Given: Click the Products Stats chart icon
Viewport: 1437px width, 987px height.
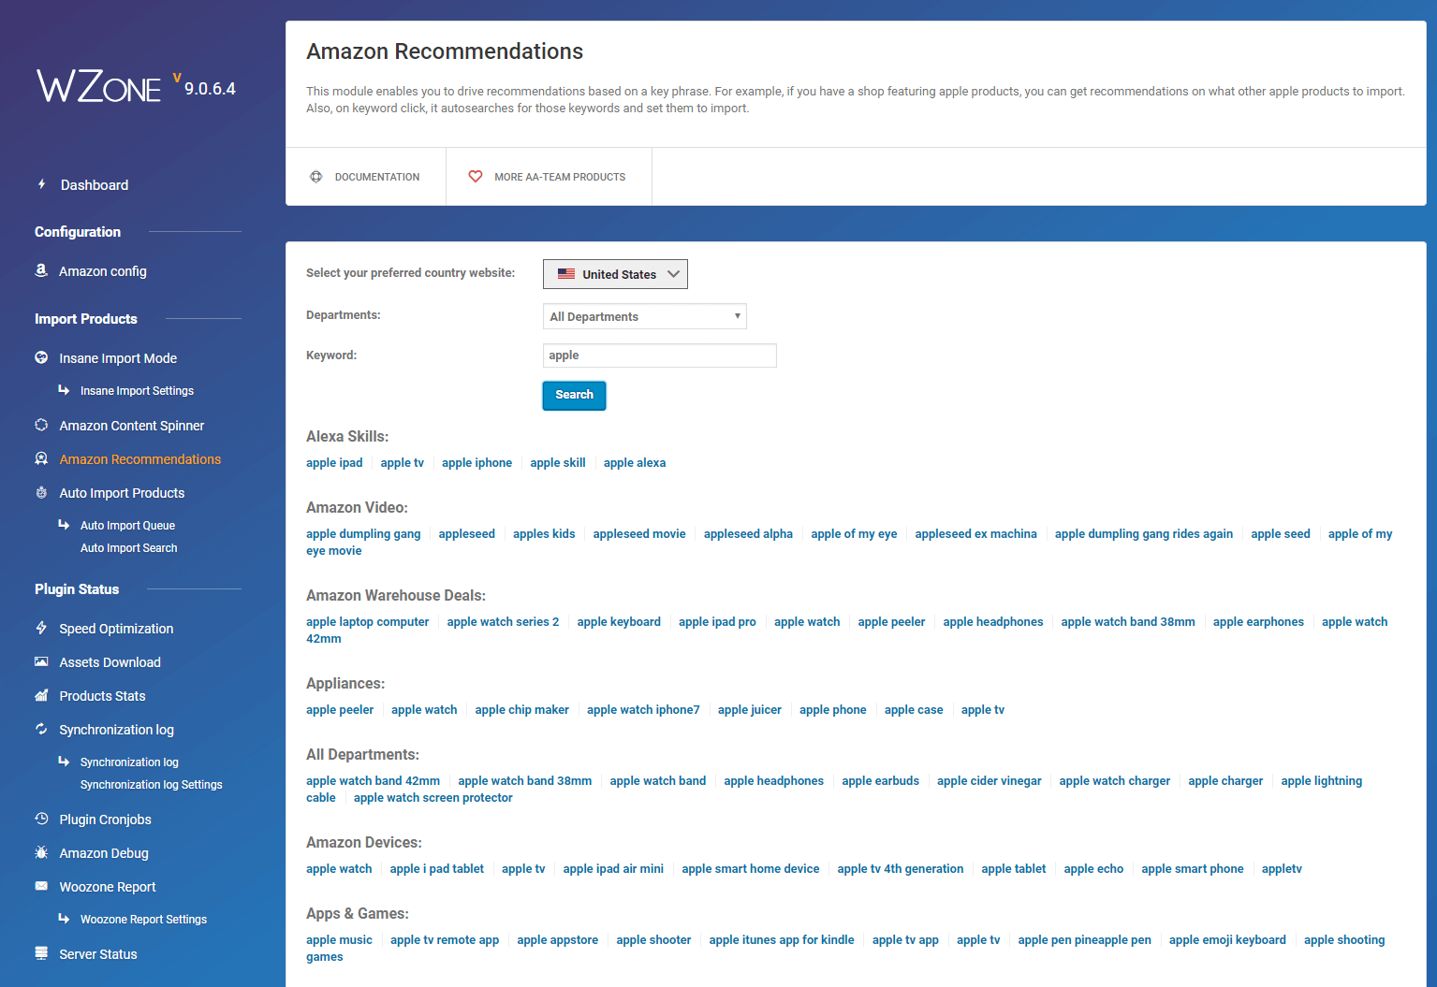Looking at the screenshot, I should click(41, 695).
